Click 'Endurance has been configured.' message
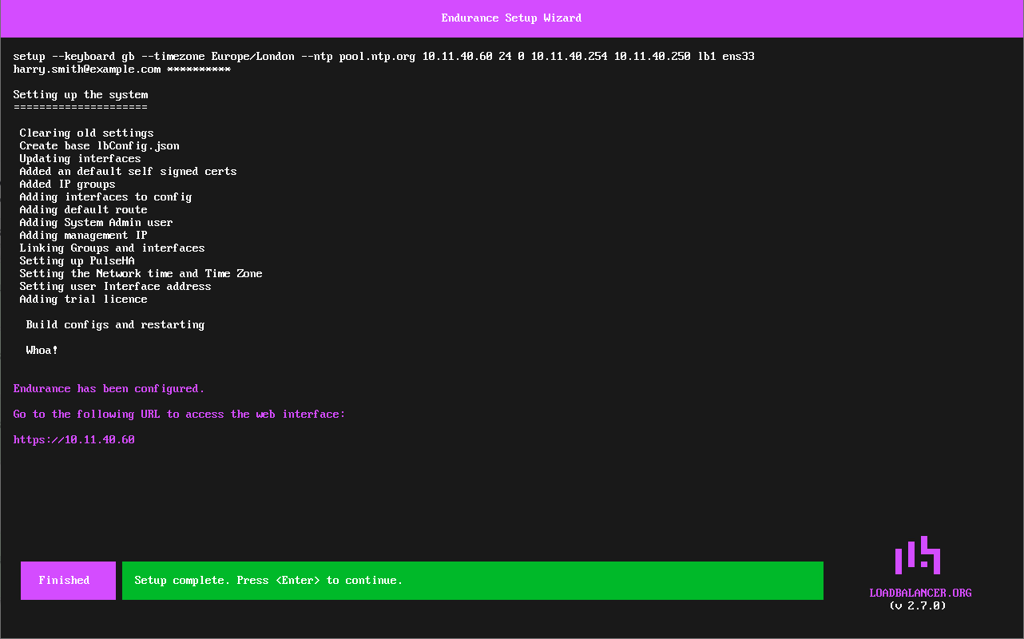This screenshot has height=639, width=1024. [109, 389]
